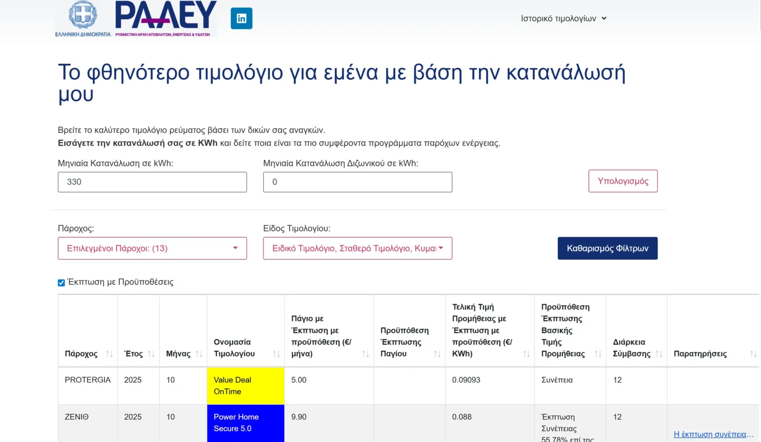Image resolution: width=761 pixels, height=442 pixels.
Task: Open the Η έκπτωση συνέπεια link
Action: point(711,434)
